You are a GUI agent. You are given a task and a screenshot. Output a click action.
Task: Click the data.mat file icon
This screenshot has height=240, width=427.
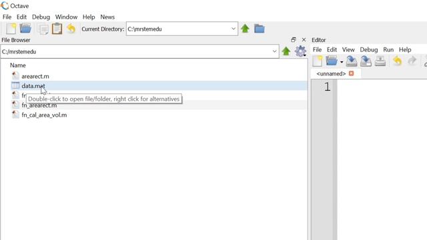click(x=15, y=86)
